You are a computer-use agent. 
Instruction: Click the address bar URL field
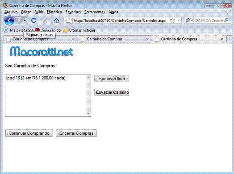(120, 21)
